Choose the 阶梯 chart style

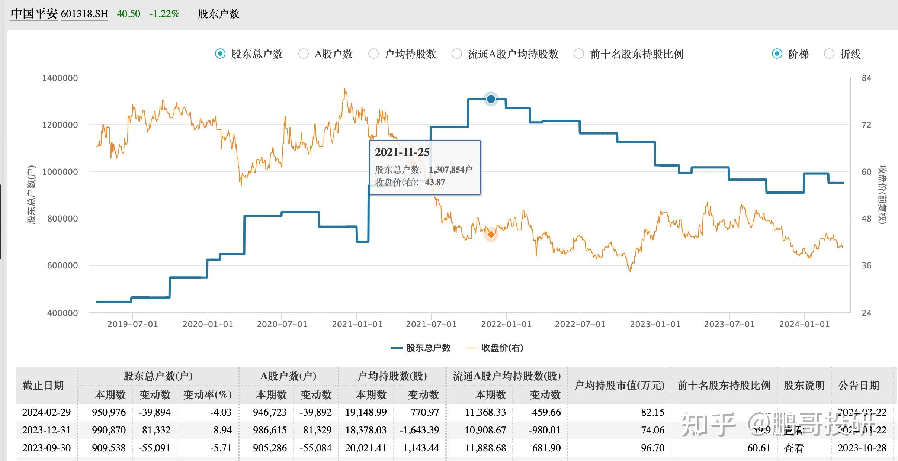coord(777,54)
